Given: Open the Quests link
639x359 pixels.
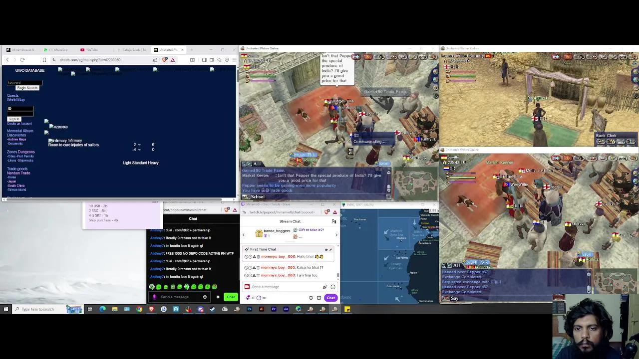Looking at the screenshot, I should 12,95.
